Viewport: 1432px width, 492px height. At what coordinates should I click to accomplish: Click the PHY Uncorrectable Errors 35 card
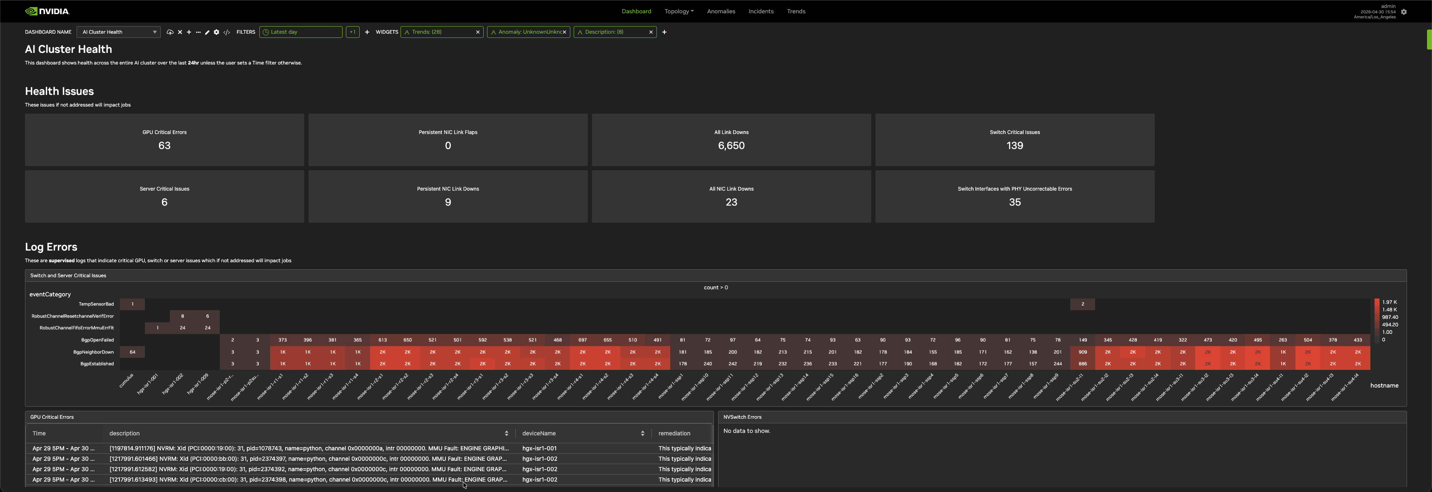coord(1015,196)
